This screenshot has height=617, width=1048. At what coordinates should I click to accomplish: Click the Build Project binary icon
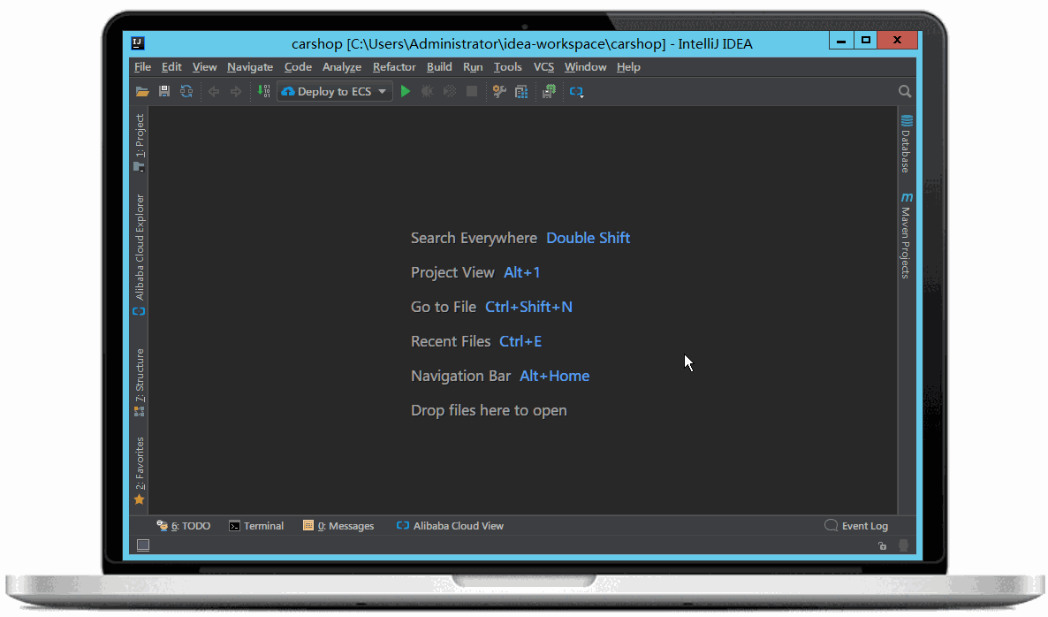pyautogui.click(x=264, y=92)
